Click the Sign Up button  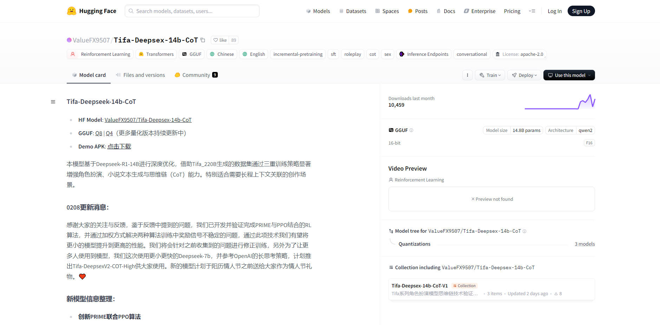tap(581, 11)
